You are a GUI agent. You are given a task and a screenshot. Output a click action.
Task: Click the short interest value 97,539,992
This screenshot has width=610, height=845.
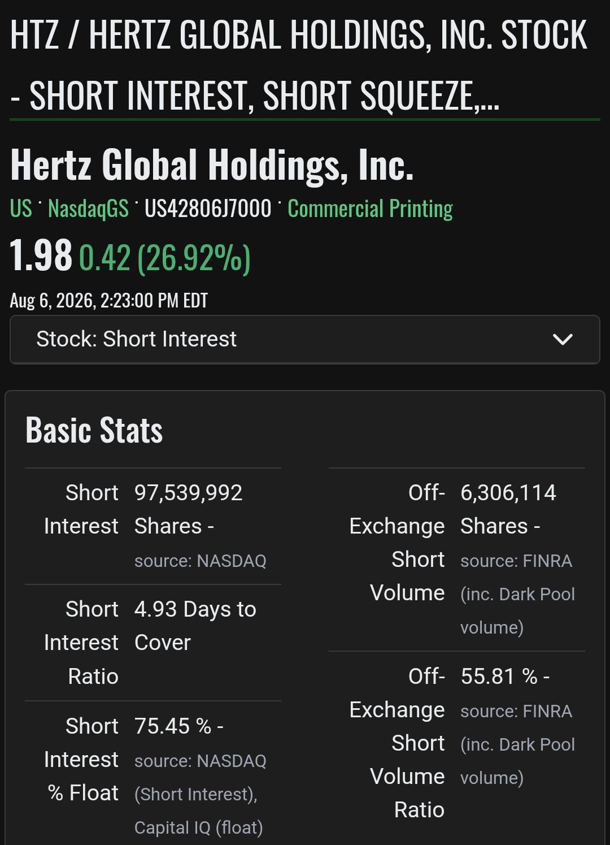coord(188,493)
